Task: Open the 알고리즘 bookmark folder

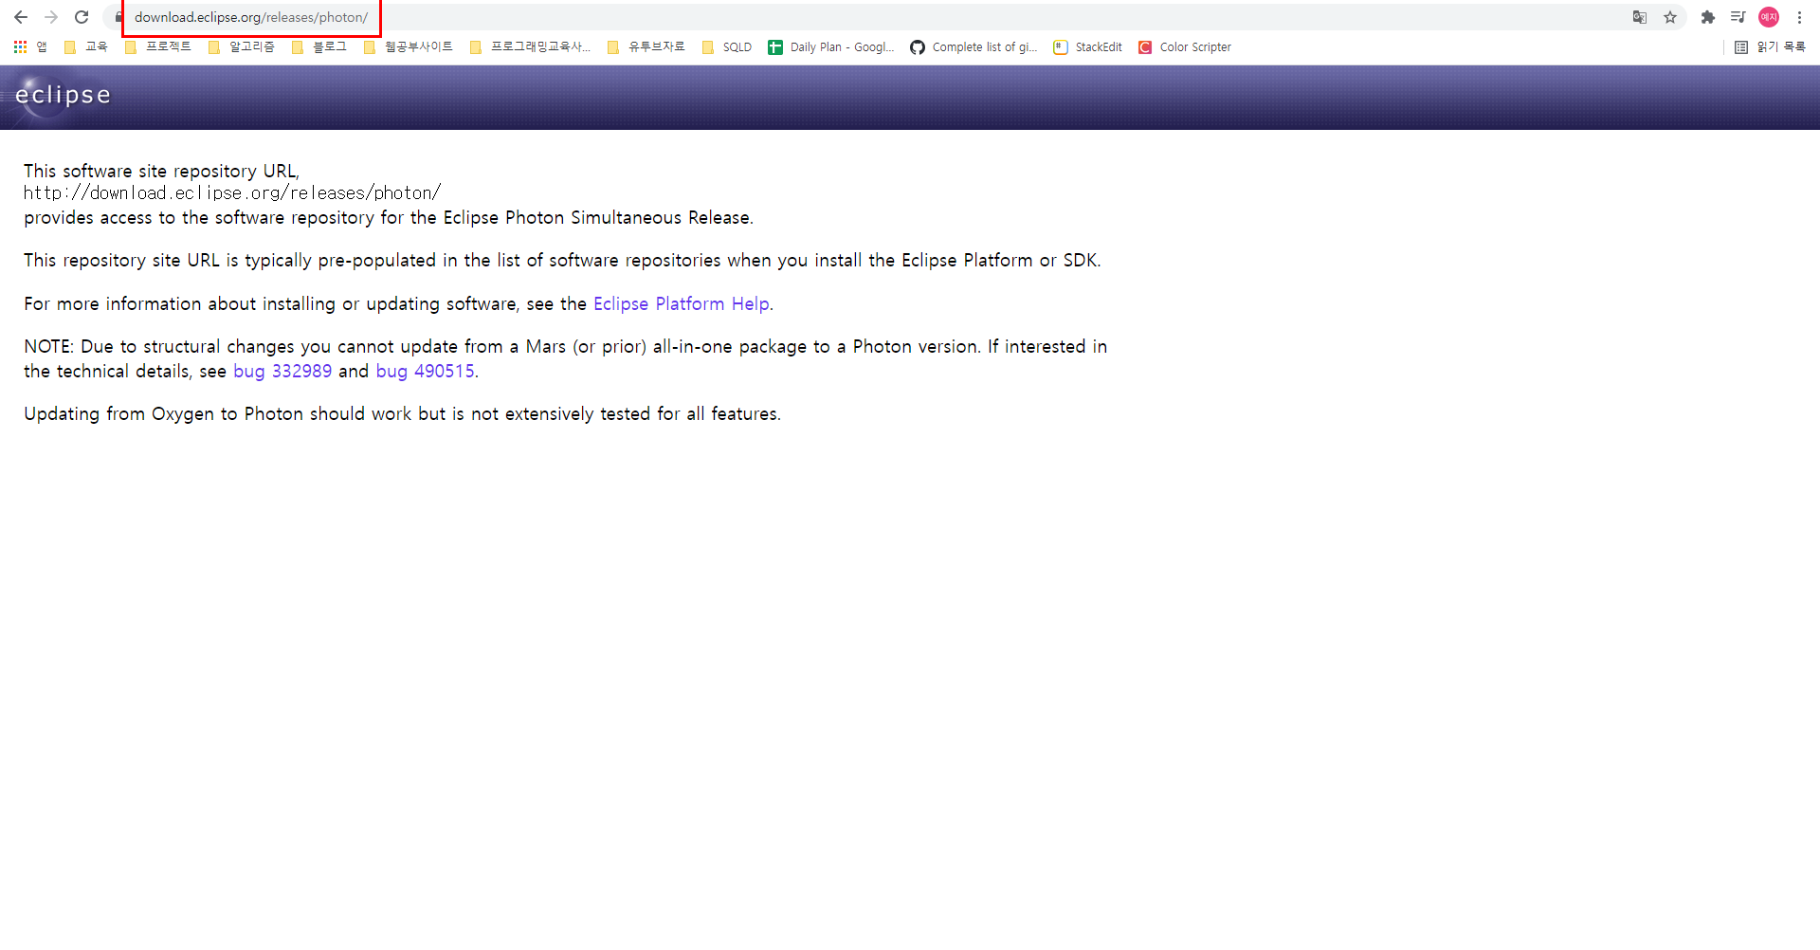Action: (x=241, y=46)
